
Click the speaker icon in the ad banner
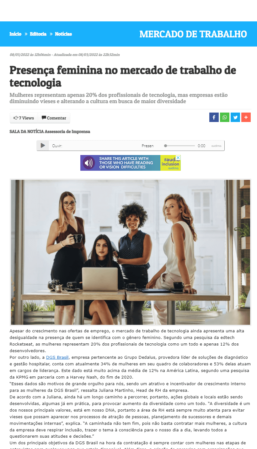click(x=89, y=163)
